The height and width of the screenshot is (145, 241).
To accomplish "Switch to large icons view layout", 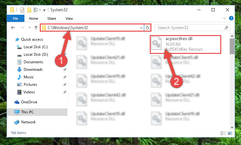I will tap(230, 133).
